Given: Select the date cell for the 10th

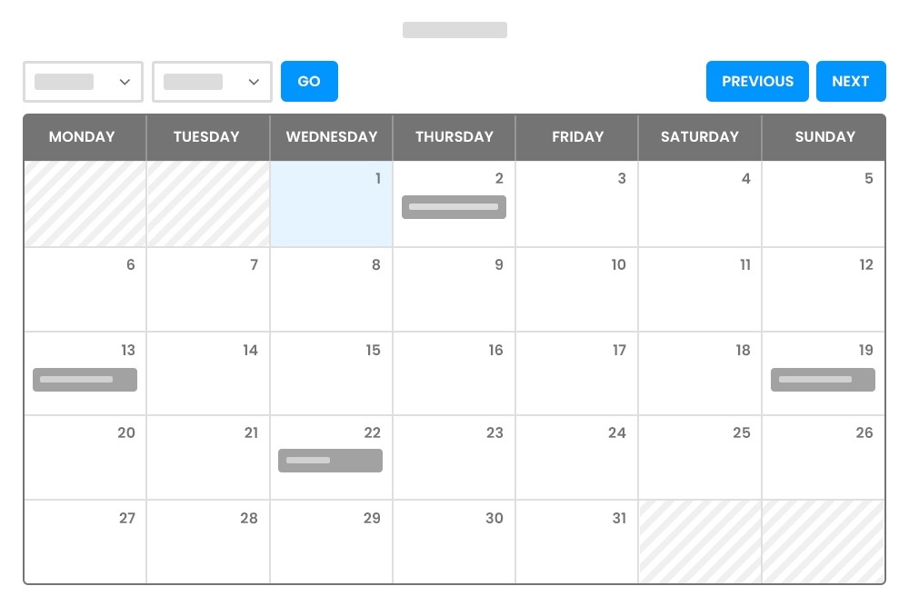Looking at the screenshot, I should [x=576, y=291].
